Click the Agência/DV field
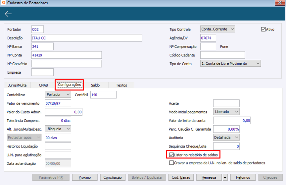The image size is (286, 185). (x=208, y=38)
